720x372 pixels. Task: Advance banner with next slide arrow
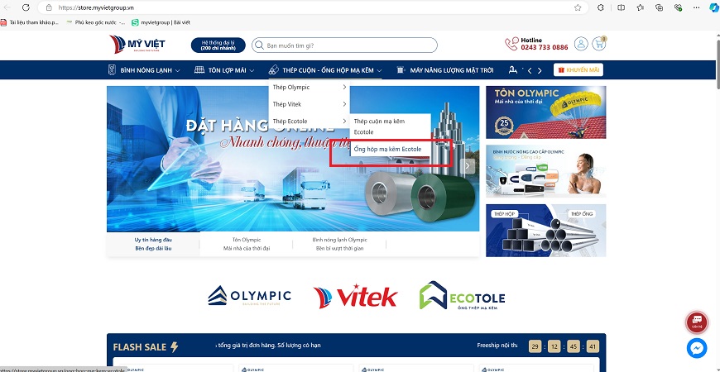pyautogui.click(x=468, y=165)
